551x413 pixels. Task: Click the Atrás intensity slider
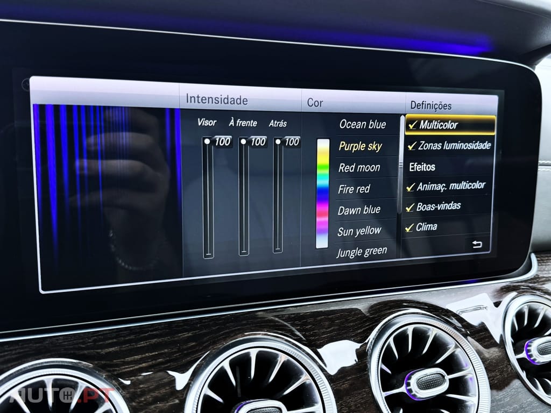tap(278, 196)
